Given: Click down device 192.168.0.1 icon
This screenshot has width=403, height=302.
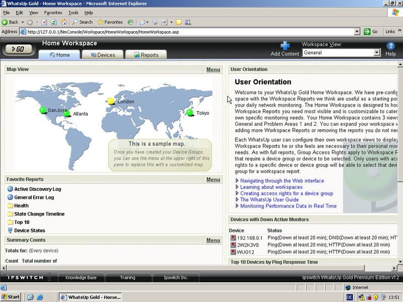Looking at the screenshot, I should pyautogui.click(x=233, y=238).
